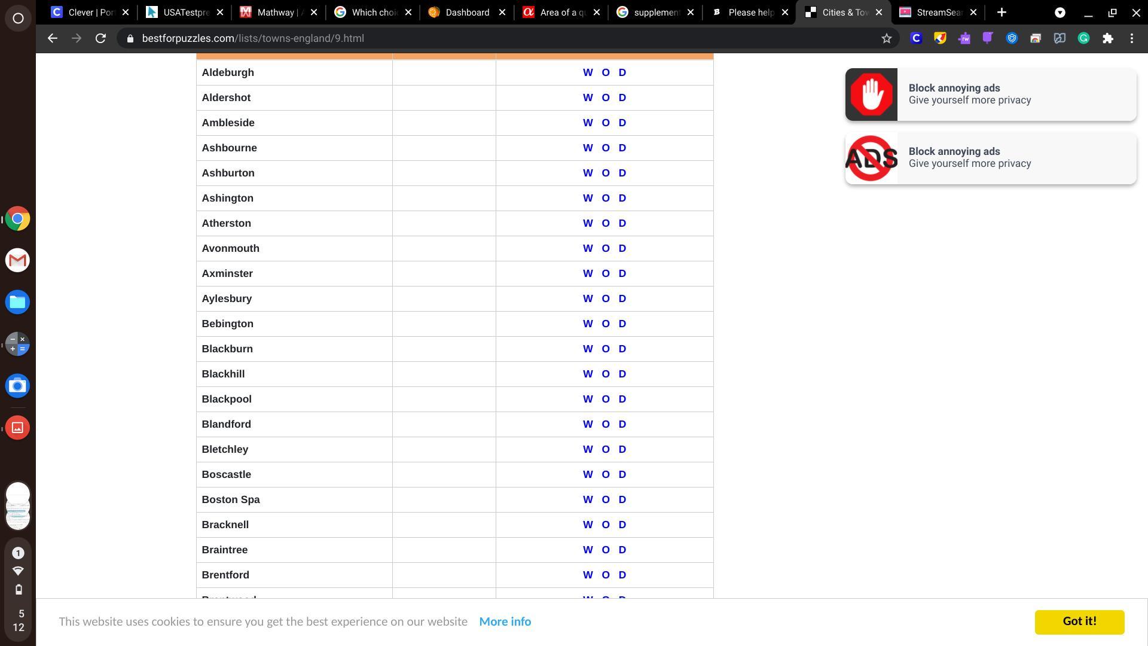Viewport: 1148px width, 646px height.
Task: Click W link for Blackpool
Action: tap(588, 399)
